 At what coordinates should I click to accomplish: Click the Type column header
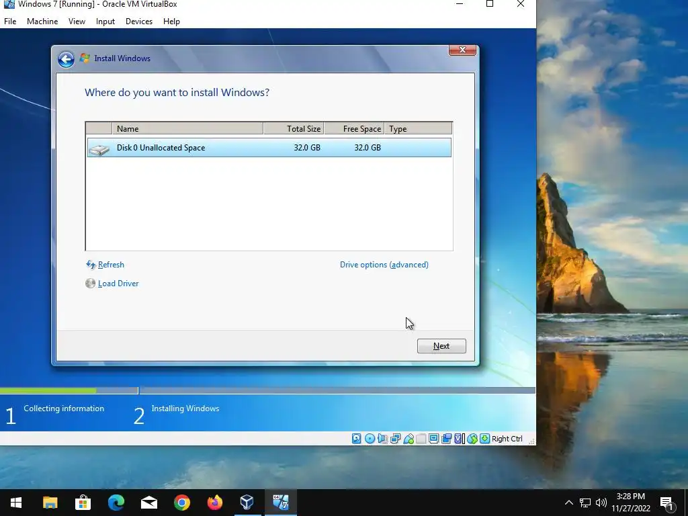coord(418,128)
